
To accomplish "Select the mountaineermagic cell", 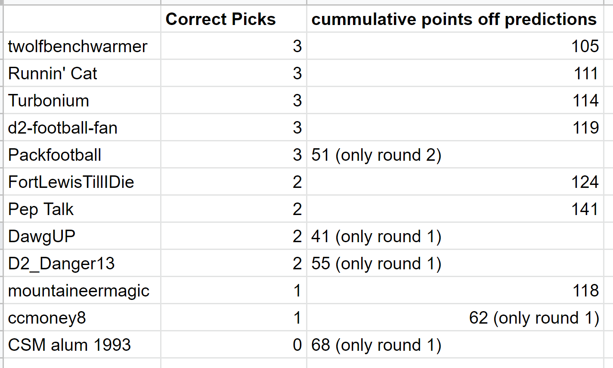I will coord(82,290).
